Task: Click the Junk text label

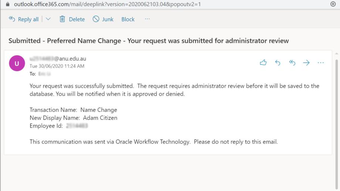Action: tap(108, 19)
